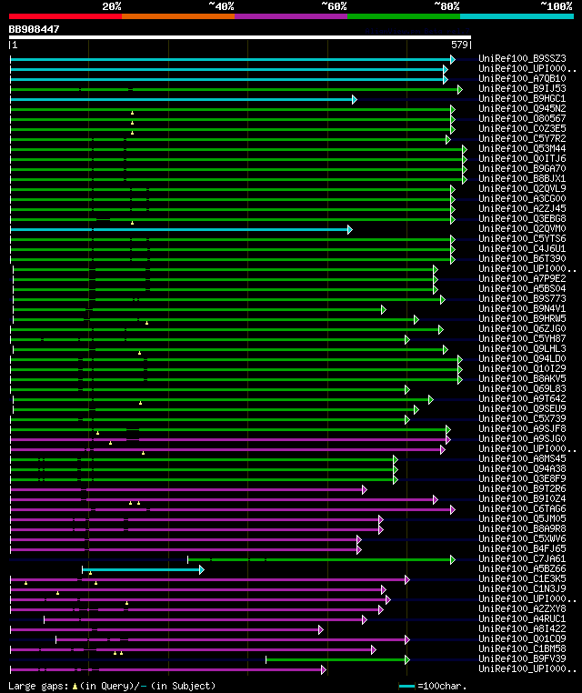Open hit UniRef100_A7QB10
The image size is (582, 693).
[522, 78]
